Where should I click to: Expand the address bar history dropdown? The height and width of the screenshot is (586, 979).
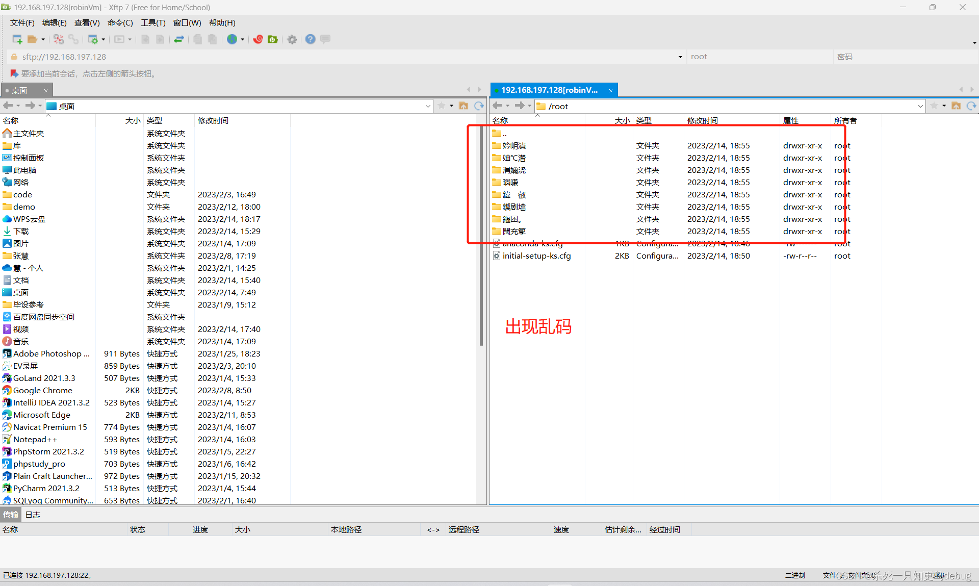click(680, 57)
